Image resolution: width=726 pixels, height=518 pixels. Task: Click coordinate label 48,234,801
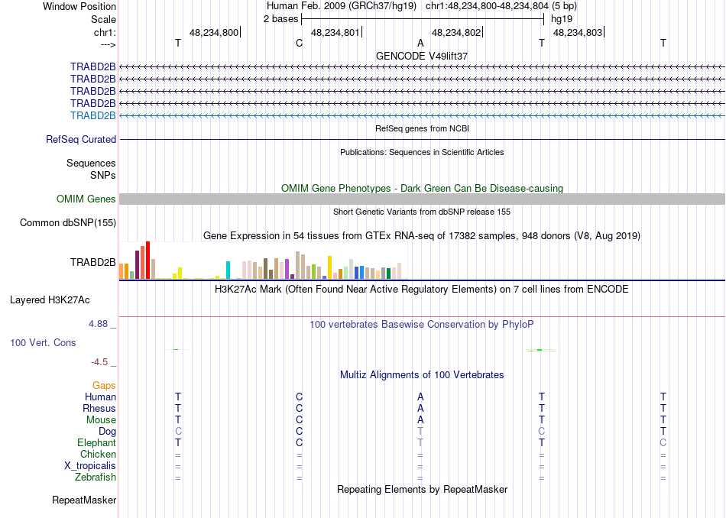click(335, 32)
